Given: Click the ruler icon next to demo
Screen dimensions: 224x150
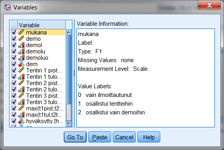Looking at the screenshot, I should tap(21, 38).
